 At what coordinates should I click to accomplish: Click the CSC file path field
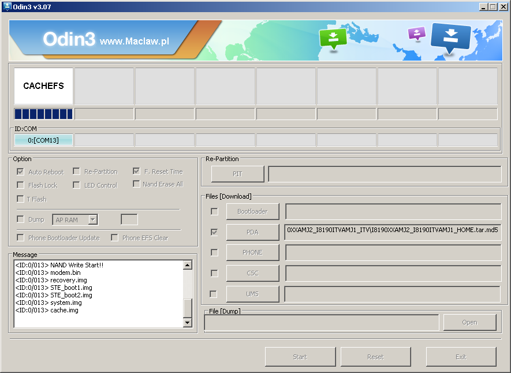[x=393, y=273]
